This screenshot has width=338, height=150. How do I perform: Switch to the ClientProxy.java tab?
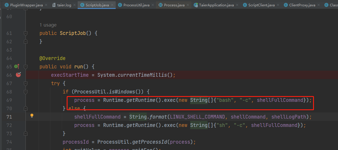click(x=302, y=5)
